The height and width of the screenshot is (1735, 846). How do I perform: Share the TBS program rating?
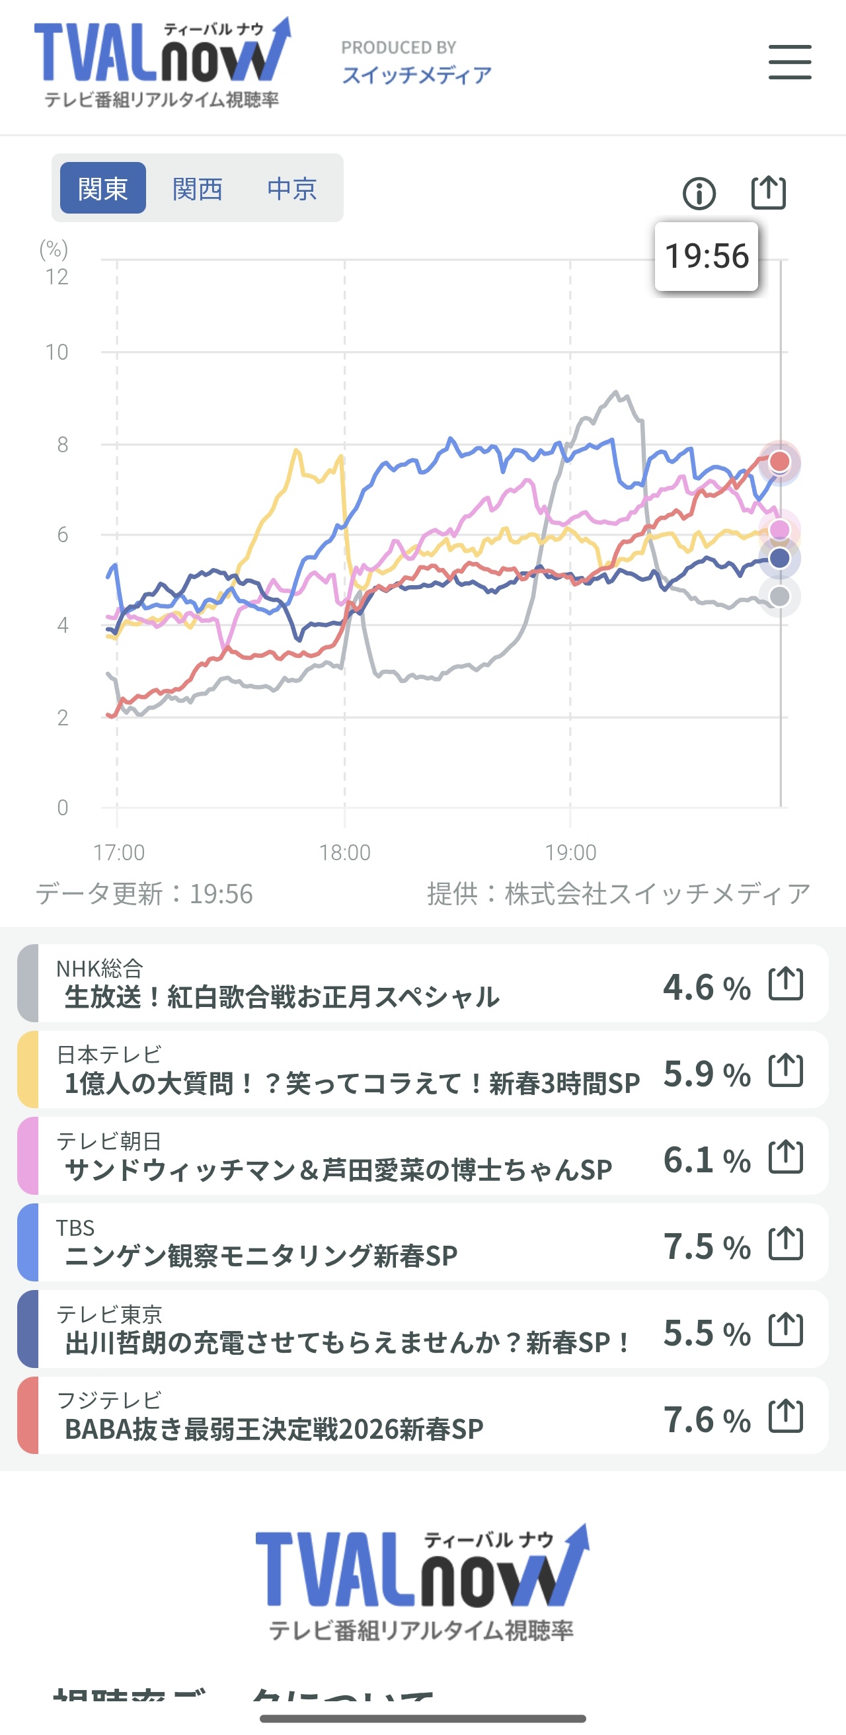pos(785,1243)
